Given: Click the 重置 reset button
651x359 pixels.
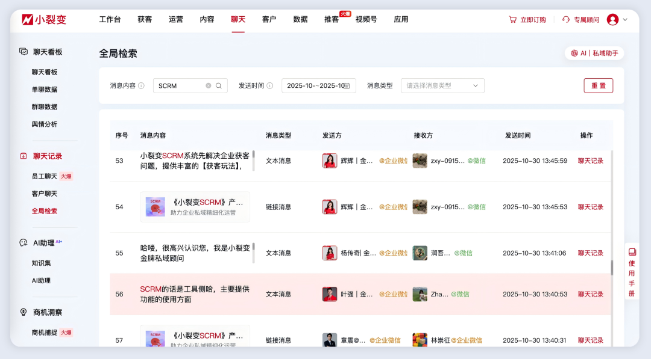Looking at the screenshot, I should (598, 85).
